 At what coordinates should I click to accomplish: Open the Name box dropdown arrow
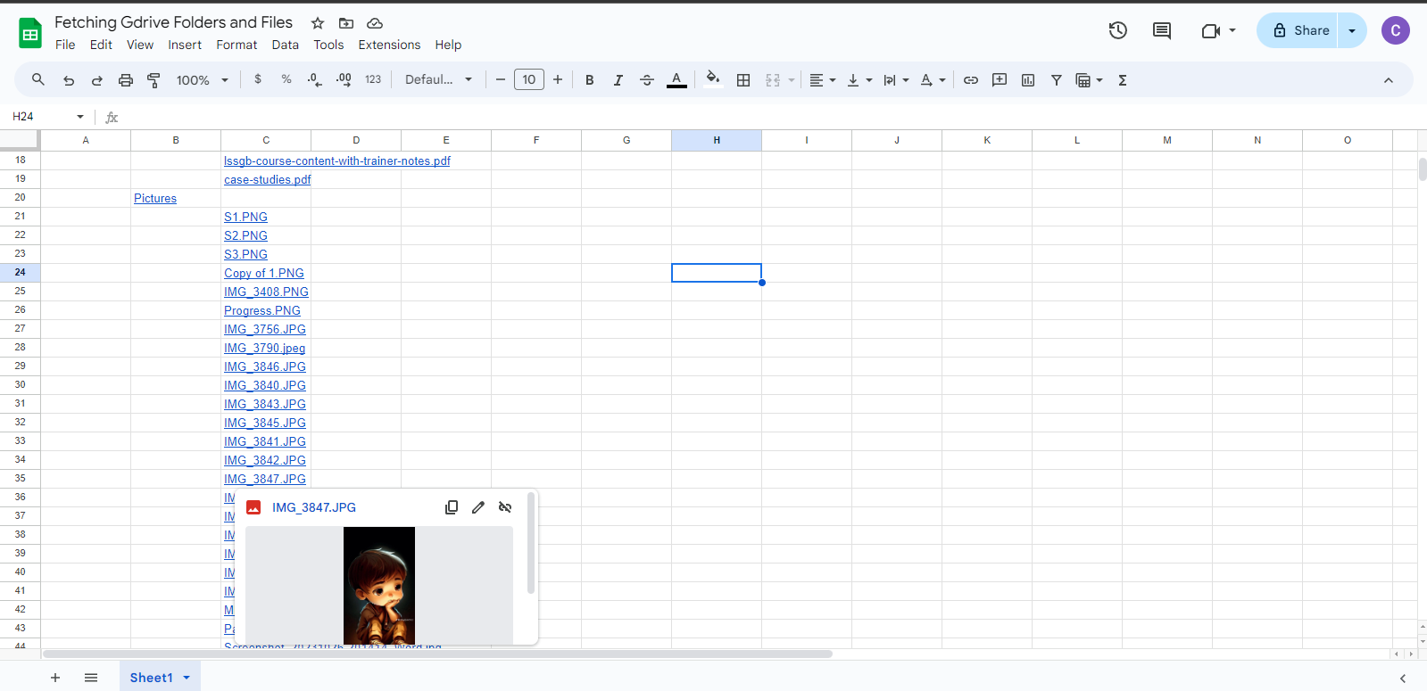coord(80,117)
